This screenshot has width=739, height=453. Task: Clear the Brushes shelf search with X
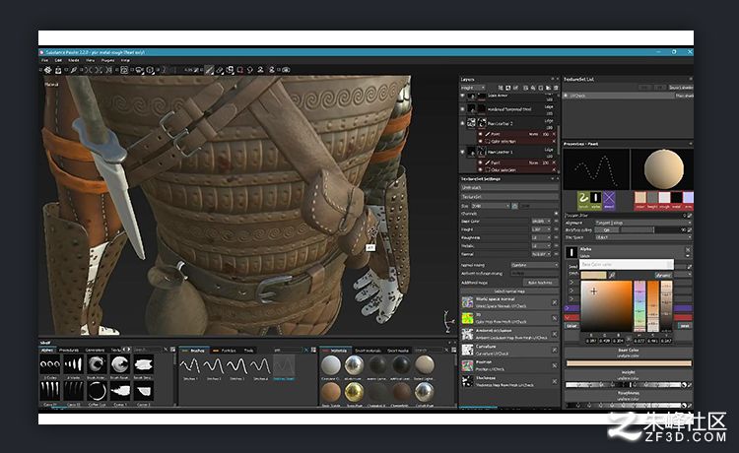(x=305, y=350)
